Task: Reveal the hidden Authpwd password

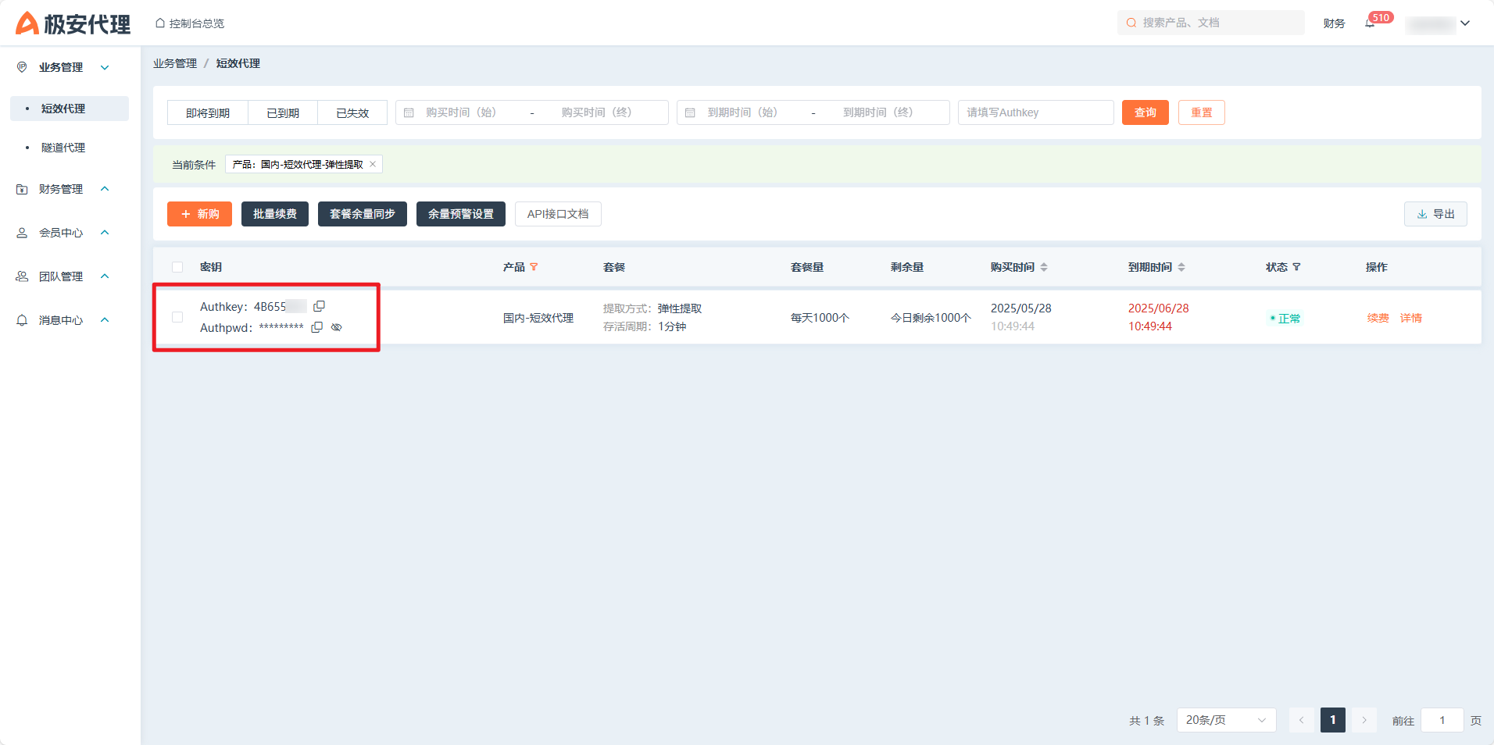Action: click(x=337, y=327)
